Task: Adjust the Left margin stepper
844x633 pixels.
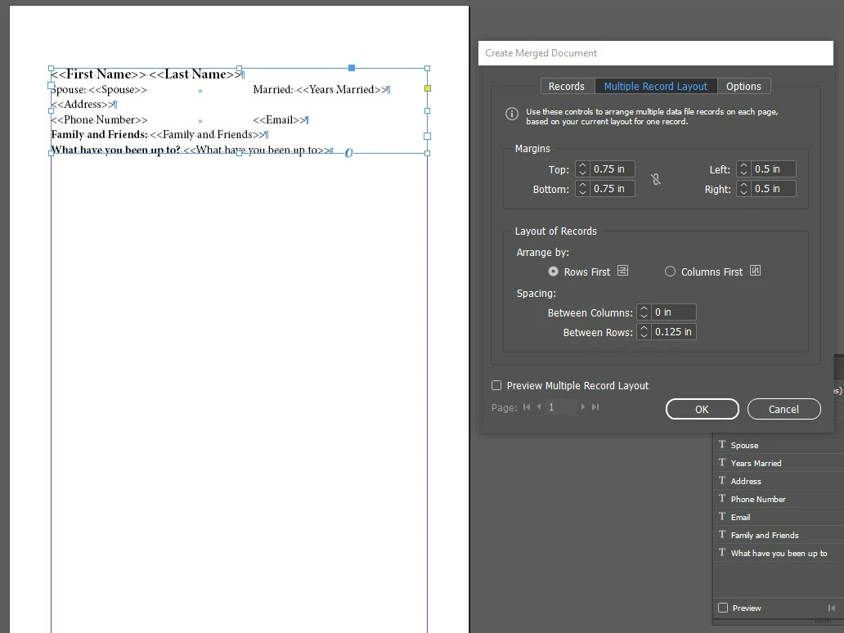Action: click(743, 169)
